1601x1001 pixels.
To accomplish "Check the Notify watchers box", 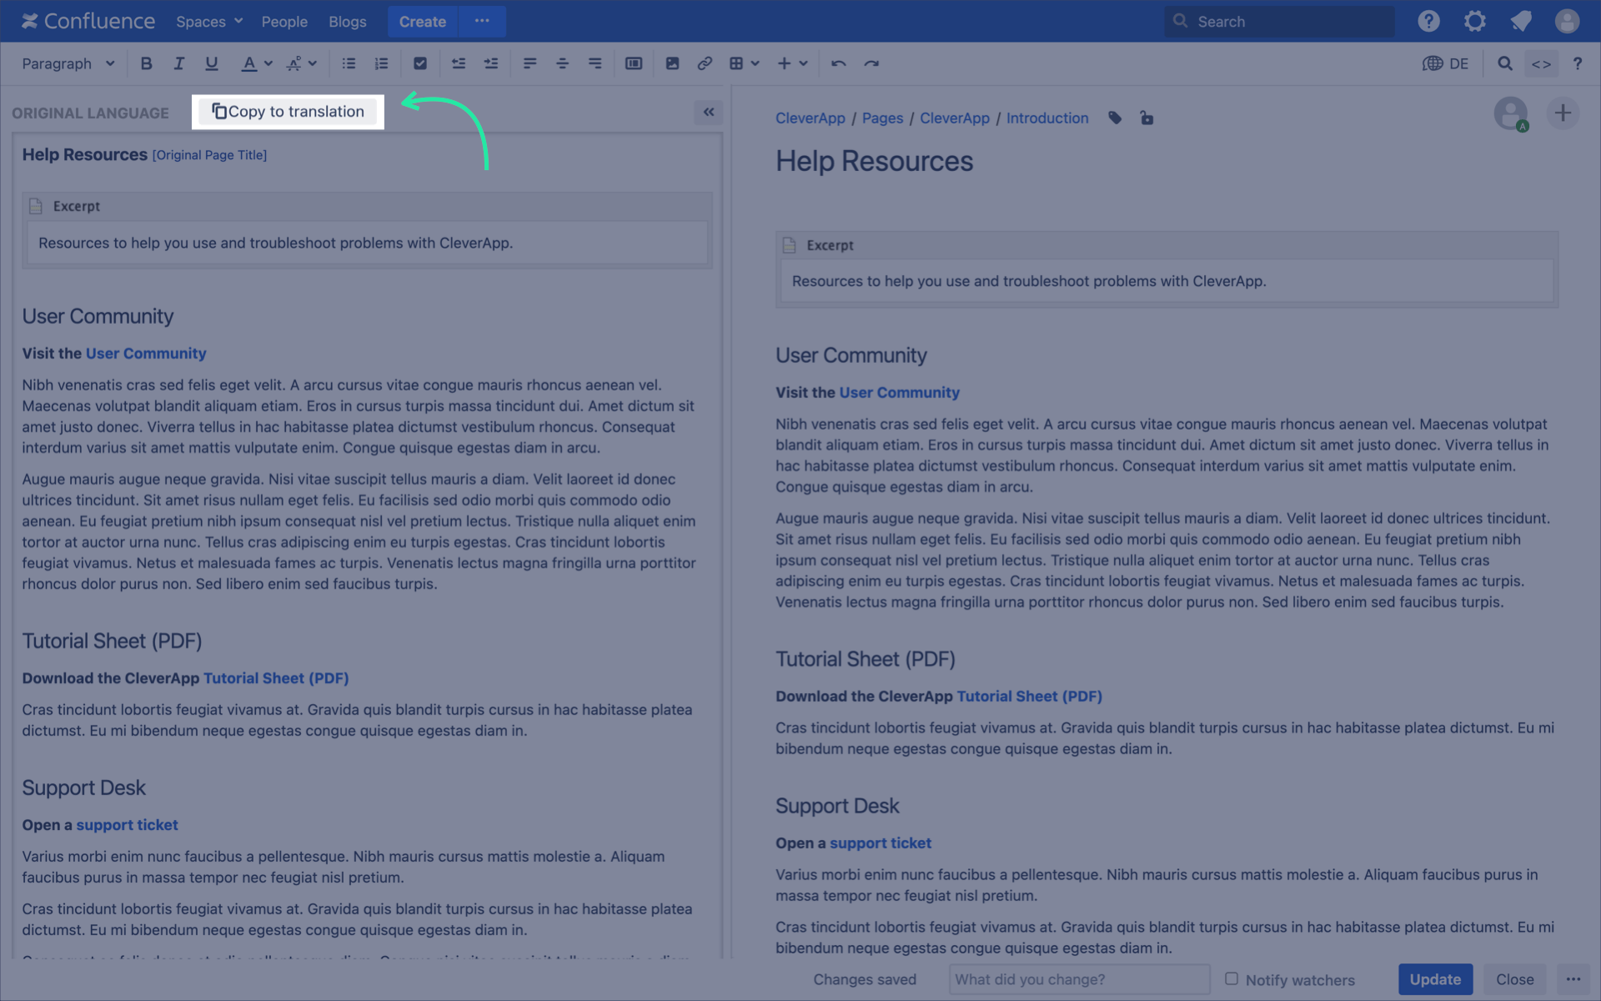I will point(1231,978).
